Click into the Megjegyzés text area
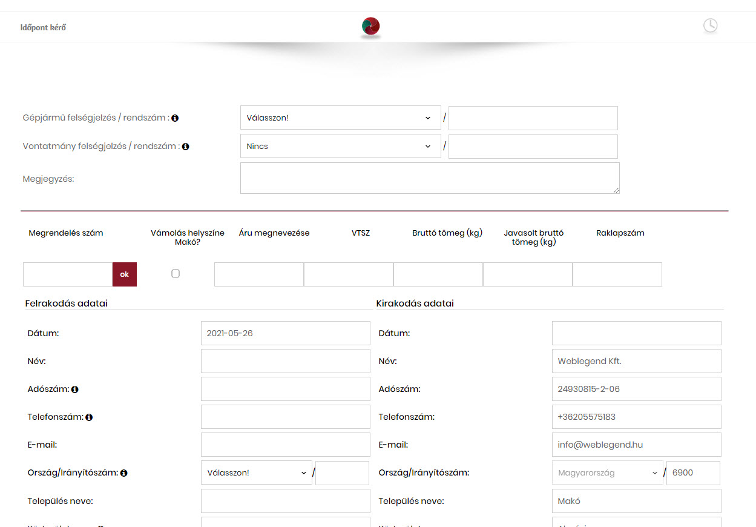 coord(429,178)
